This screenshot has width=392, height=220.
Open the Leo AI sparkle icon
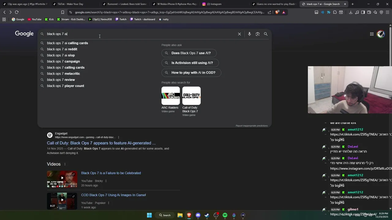coord(375,12)
